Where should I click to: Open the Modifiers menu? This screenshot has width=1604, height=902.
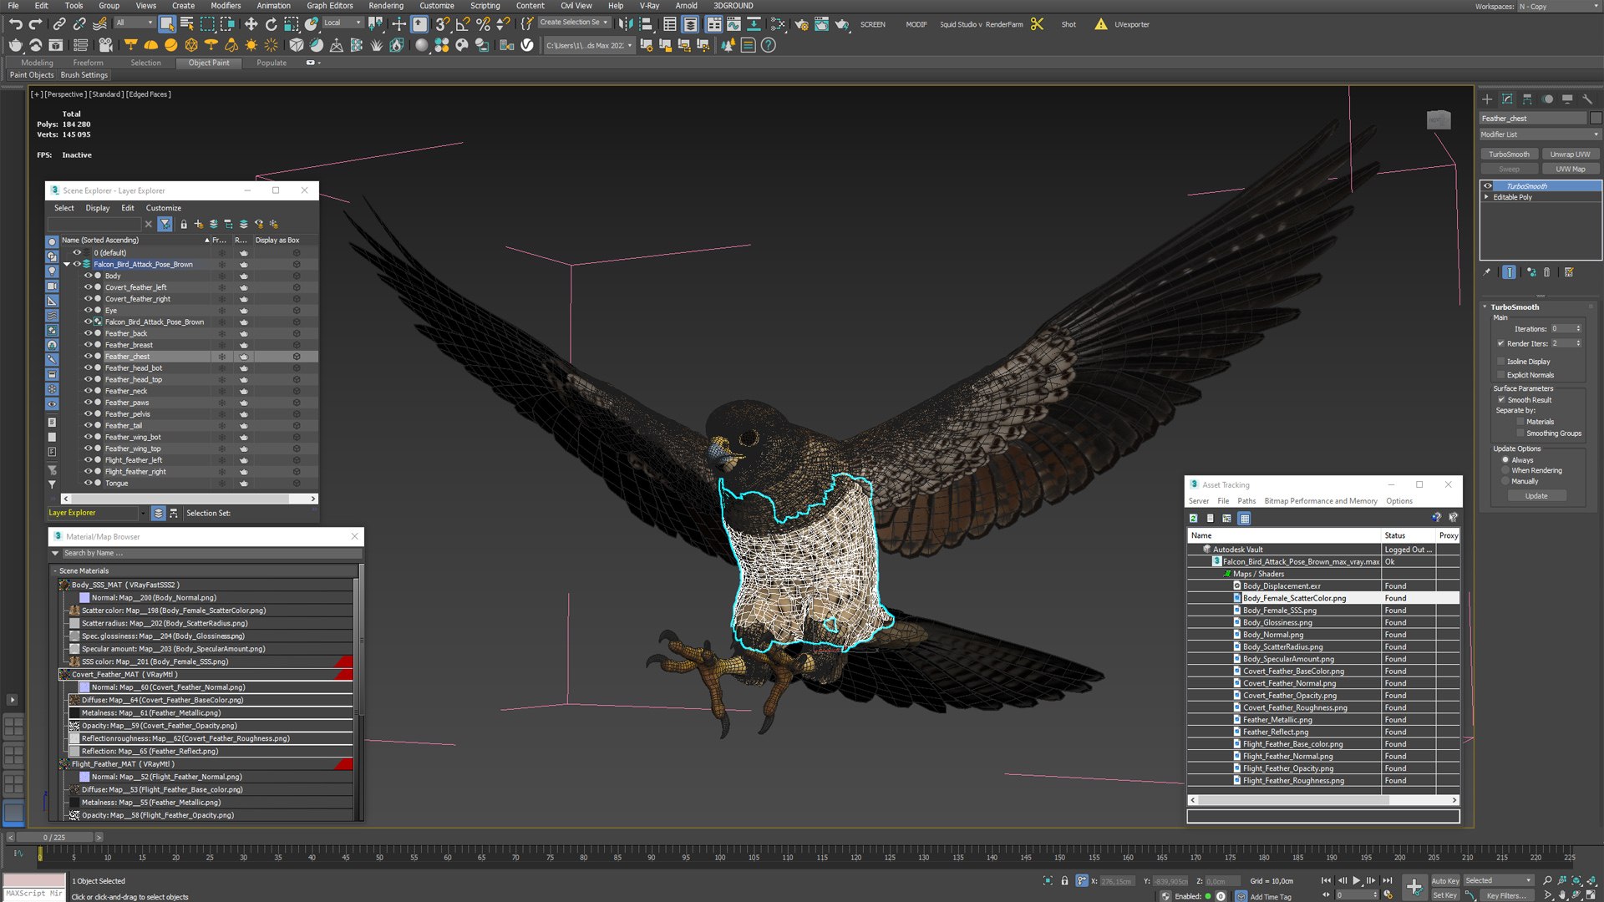[x=226, y=6]
